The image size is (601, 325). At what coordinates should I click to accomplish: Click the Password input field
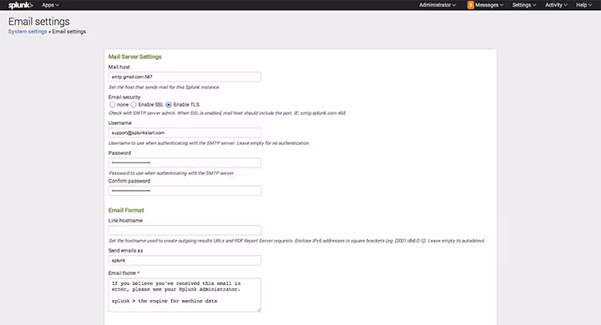click(x=184, y=162)
